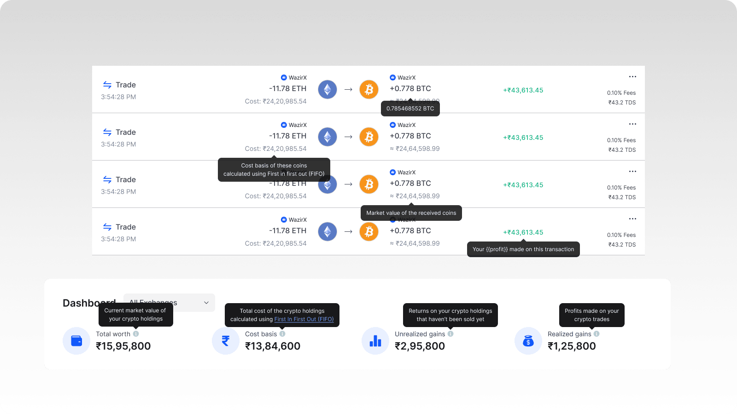Click money bag icon for Realized gains
Image resolution: width=737 pixels, height=414 pixels.
point(528,341)
